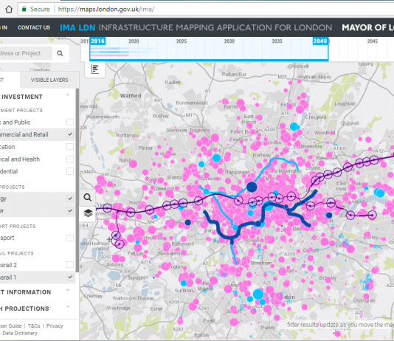Collapse the Investment section arrow
Screen dimensions: 394x341
(x=68, y=95)
